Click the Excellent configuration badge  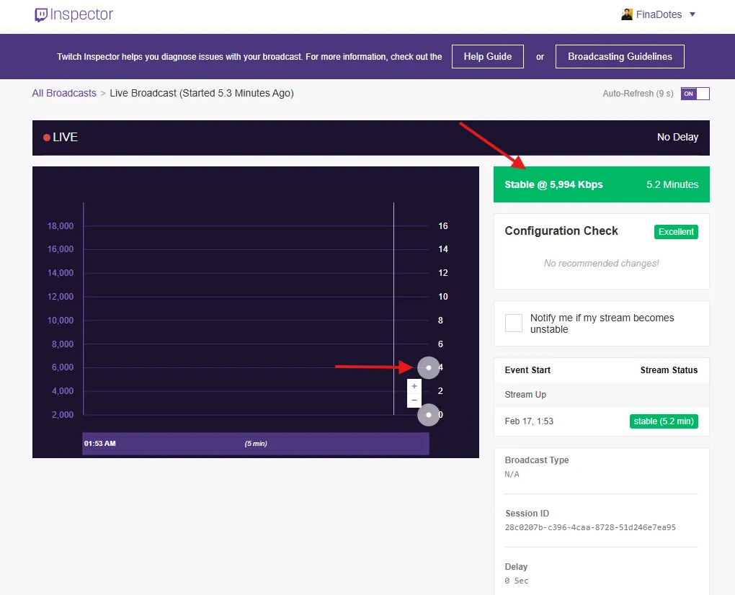tap(676, 232)
